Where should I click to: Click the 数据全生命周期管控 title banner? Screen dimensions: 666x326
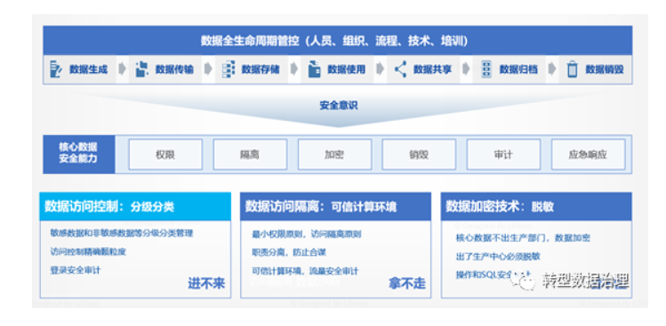(x=337, y=40)
